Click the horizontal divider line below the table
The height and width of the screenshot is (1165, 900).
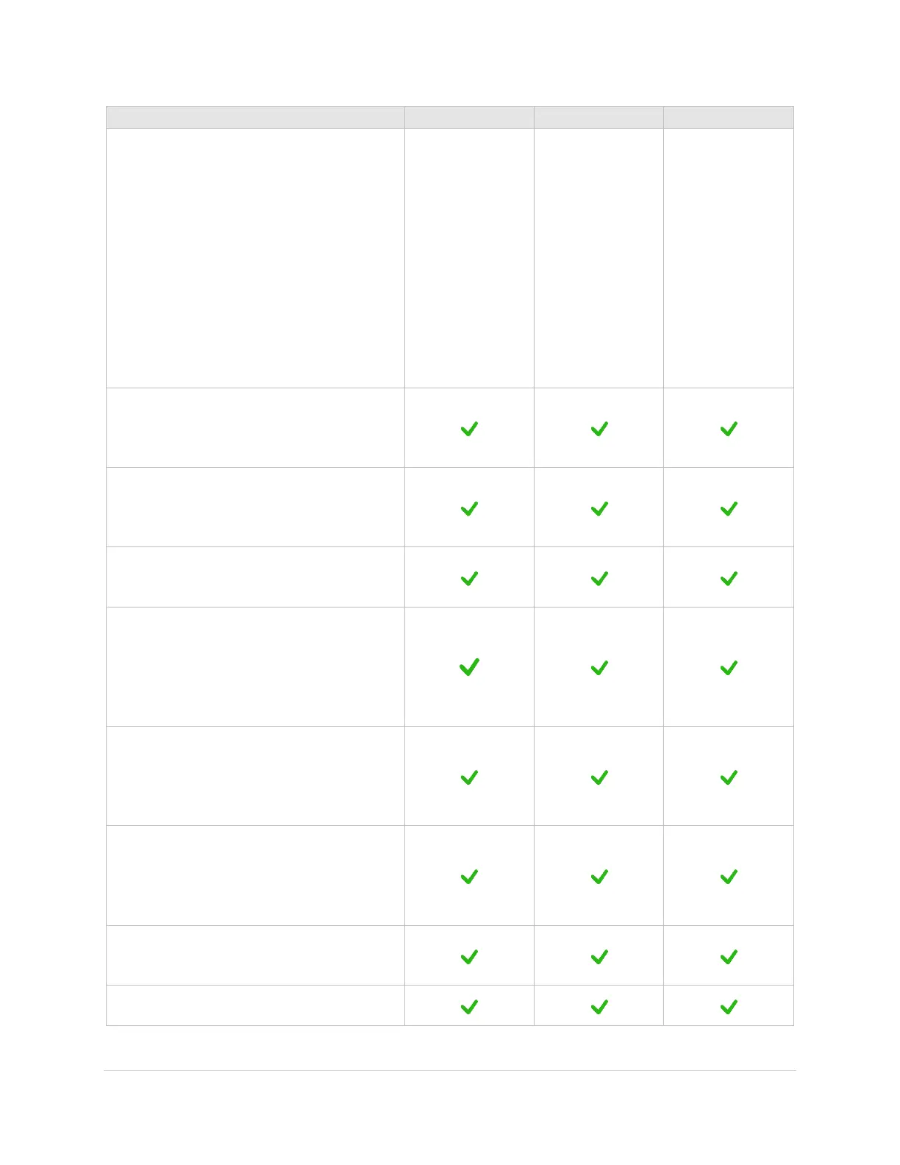[449, 1070]
